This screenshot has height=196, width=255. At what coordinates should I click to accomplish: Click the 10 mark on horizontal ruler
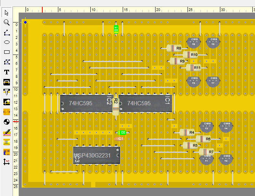coord(93,10)
